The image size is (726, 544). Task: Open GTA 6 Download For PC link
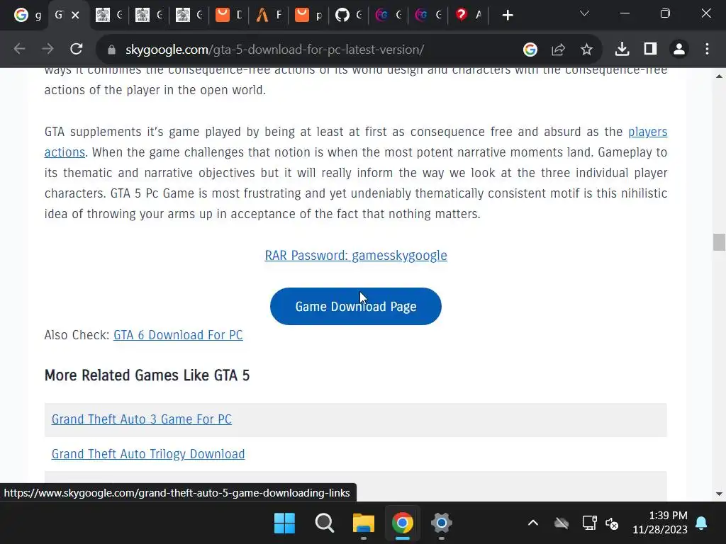click(x=178, y=335)
